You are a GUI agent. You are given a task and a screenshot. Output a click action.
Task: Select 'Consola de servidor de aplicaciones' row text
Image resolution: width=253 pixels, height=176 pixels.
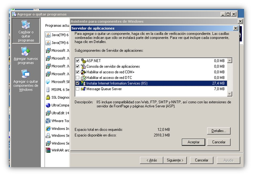tap(113, 66)
